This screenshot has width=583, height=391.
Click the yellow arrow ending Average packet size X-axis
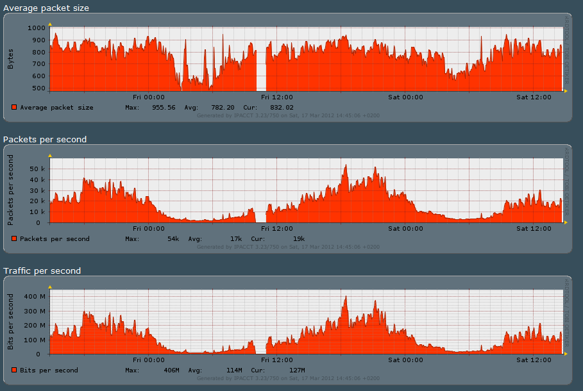pyautogui.click(x=565, y=91)
